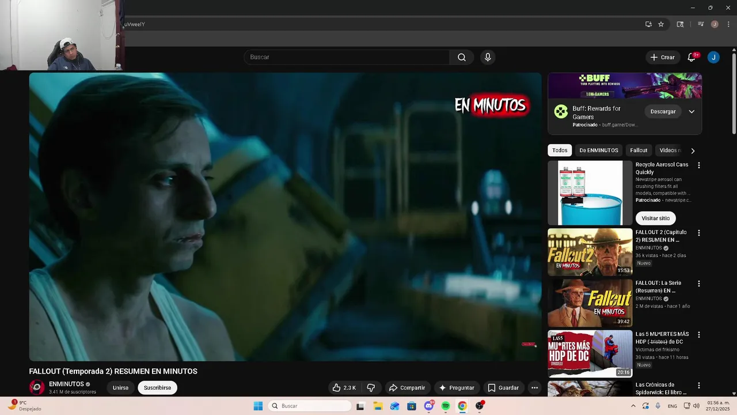
Task: Open the volume speaker tray icon
Action: coord(695,406)
